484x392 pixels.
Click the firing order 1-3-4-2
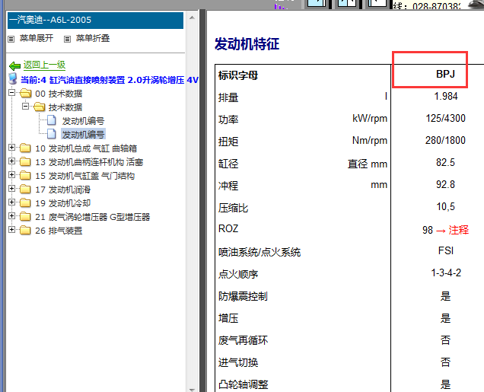pos(446,272)
